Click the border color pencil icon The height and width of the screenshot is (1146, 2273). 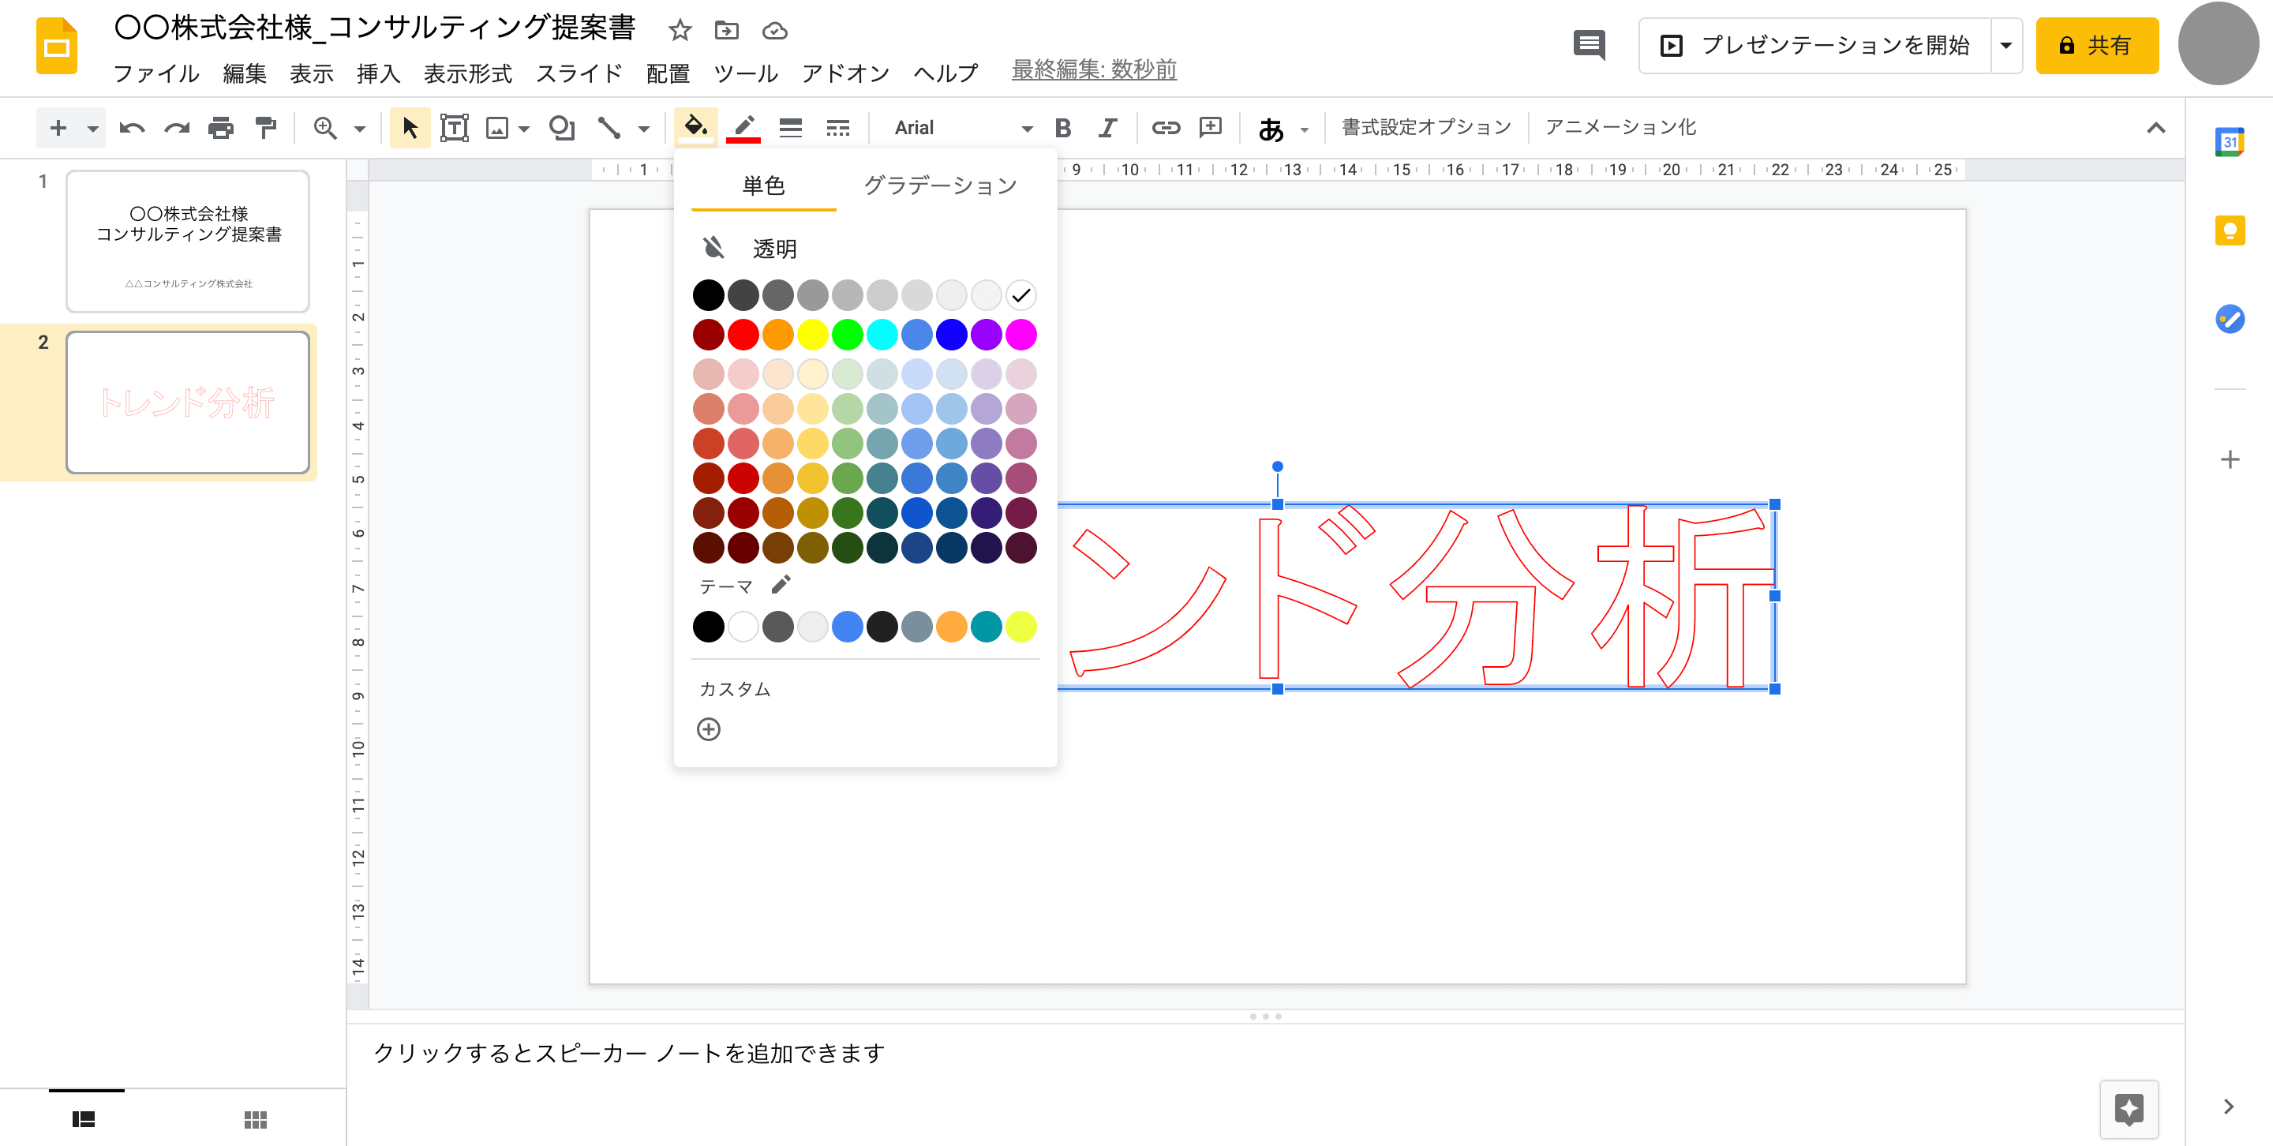click(x=743, y=128)
